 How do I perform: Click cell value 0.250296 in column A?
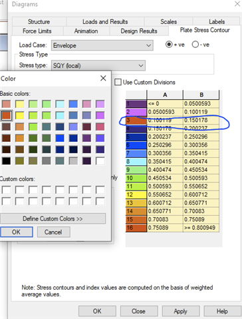pyautogui.click(x=165, y=145)
